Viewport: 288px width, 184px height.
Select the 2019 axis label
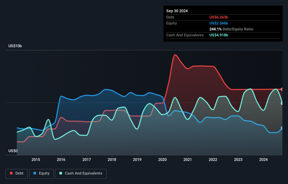pyautogui.click(x=137, y=160)
